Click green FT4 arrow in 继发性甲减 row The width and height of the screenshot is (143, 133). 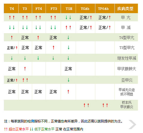(38, 58)
